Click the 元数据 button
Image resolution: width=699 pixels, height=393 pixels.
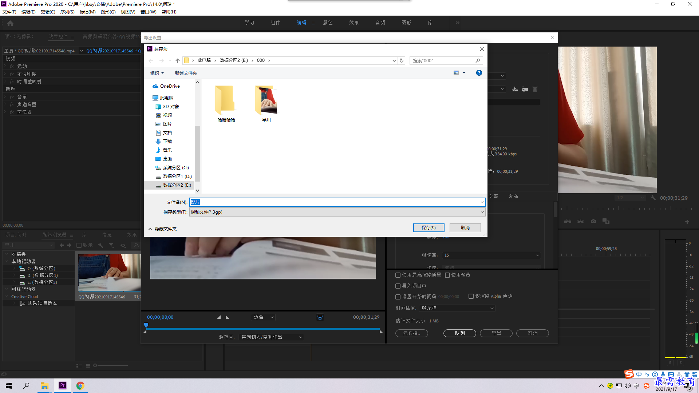pyautogui.click(x=412, y=333)
